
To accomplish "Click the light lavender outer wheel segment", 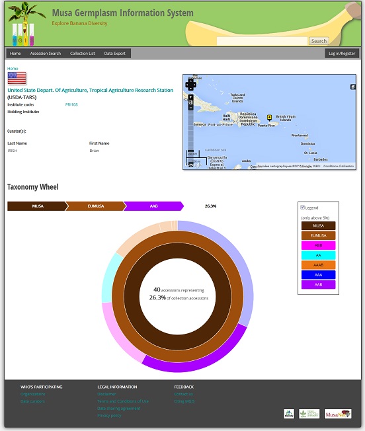I will coord(236,256).
